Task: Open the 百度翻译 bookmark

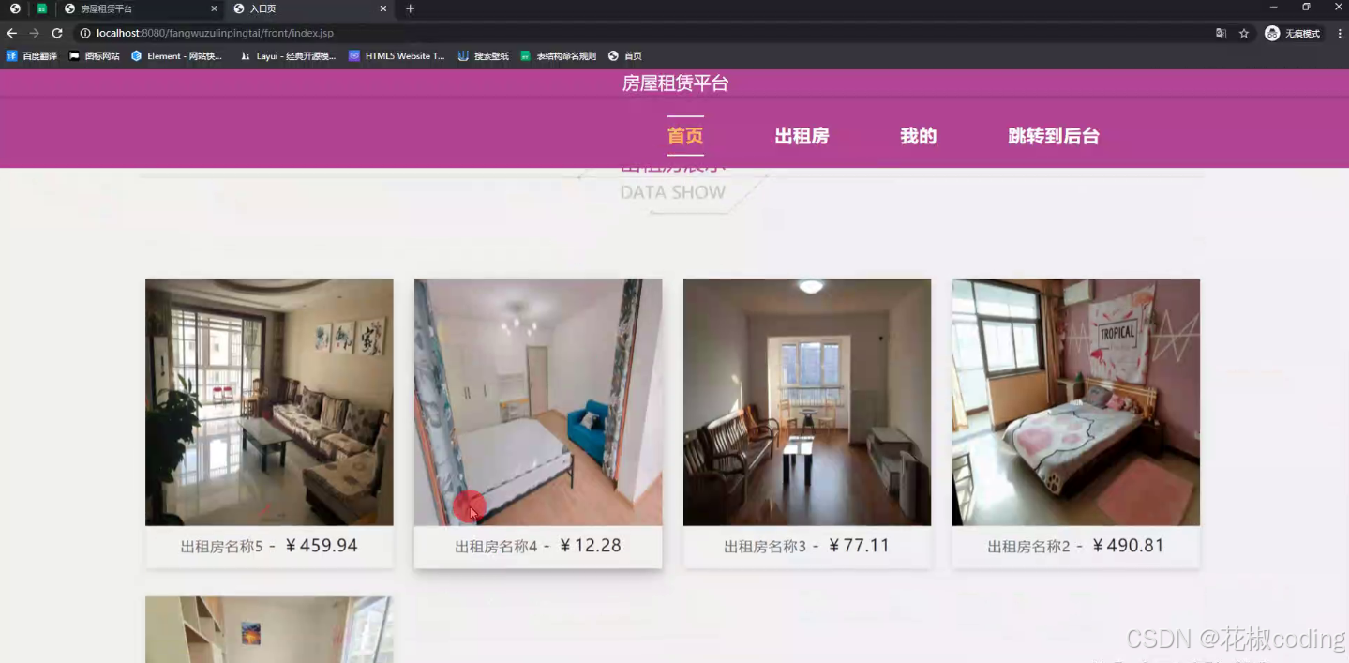Action: click(x=32, y=56)
